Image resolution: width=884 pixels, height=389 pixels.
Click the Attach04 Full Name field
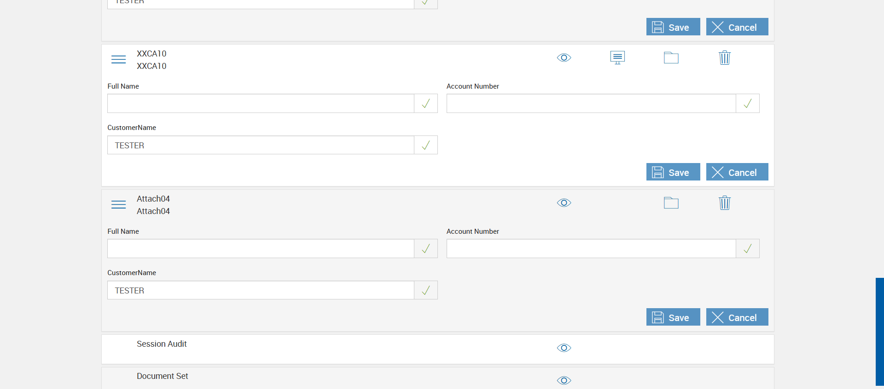261,249
